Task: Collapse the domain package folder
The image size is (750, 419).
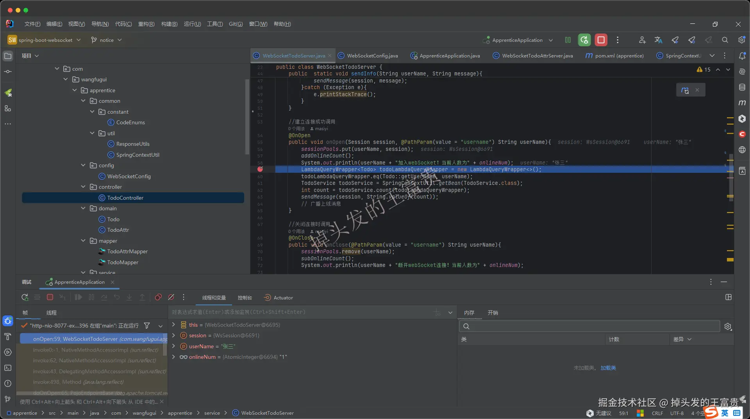Action: pyautogui.click(x=83, y=208)
